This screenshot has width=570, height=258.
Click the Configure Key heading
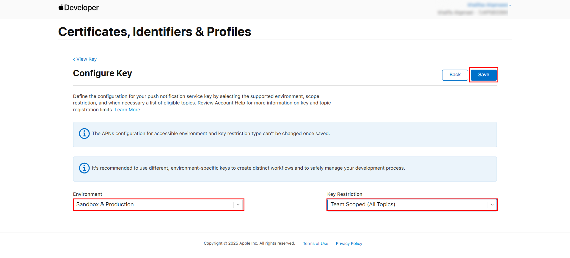(103, 73)
